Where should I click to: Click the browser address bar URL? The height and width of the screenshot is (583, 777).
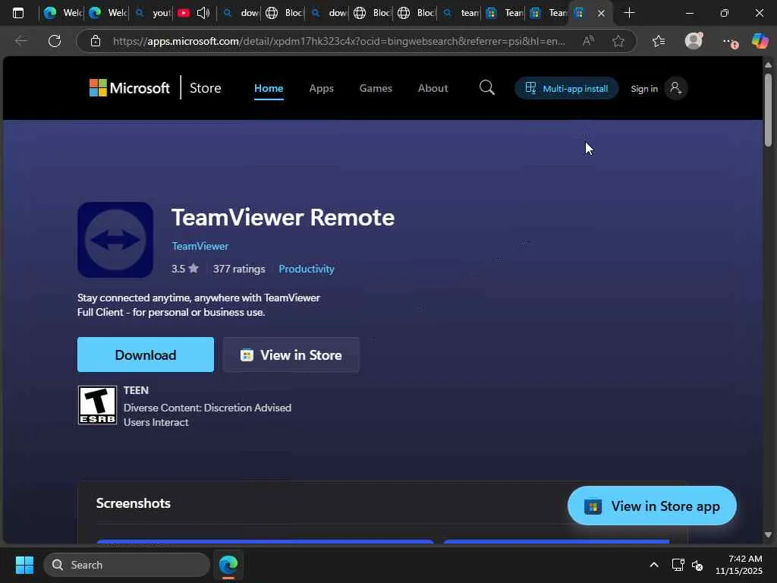(338, 41)
